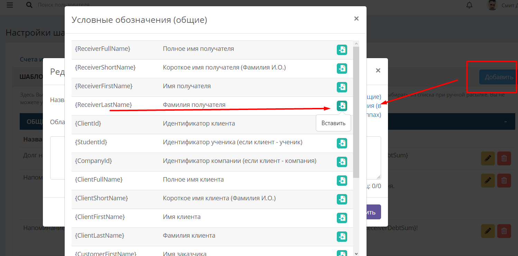Click 'Идентификатор ученика (если клиент - ученик)'
This screenshot has height=256, width=518.
click(233, 142)
